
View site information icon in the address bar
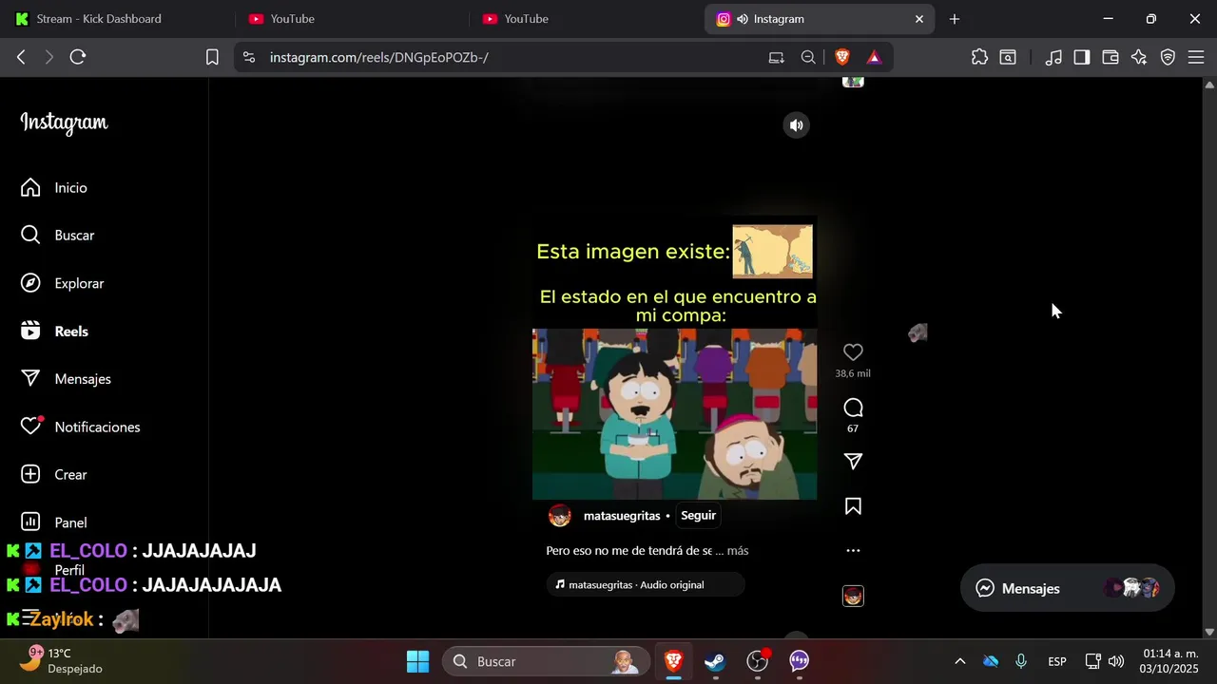249,57
